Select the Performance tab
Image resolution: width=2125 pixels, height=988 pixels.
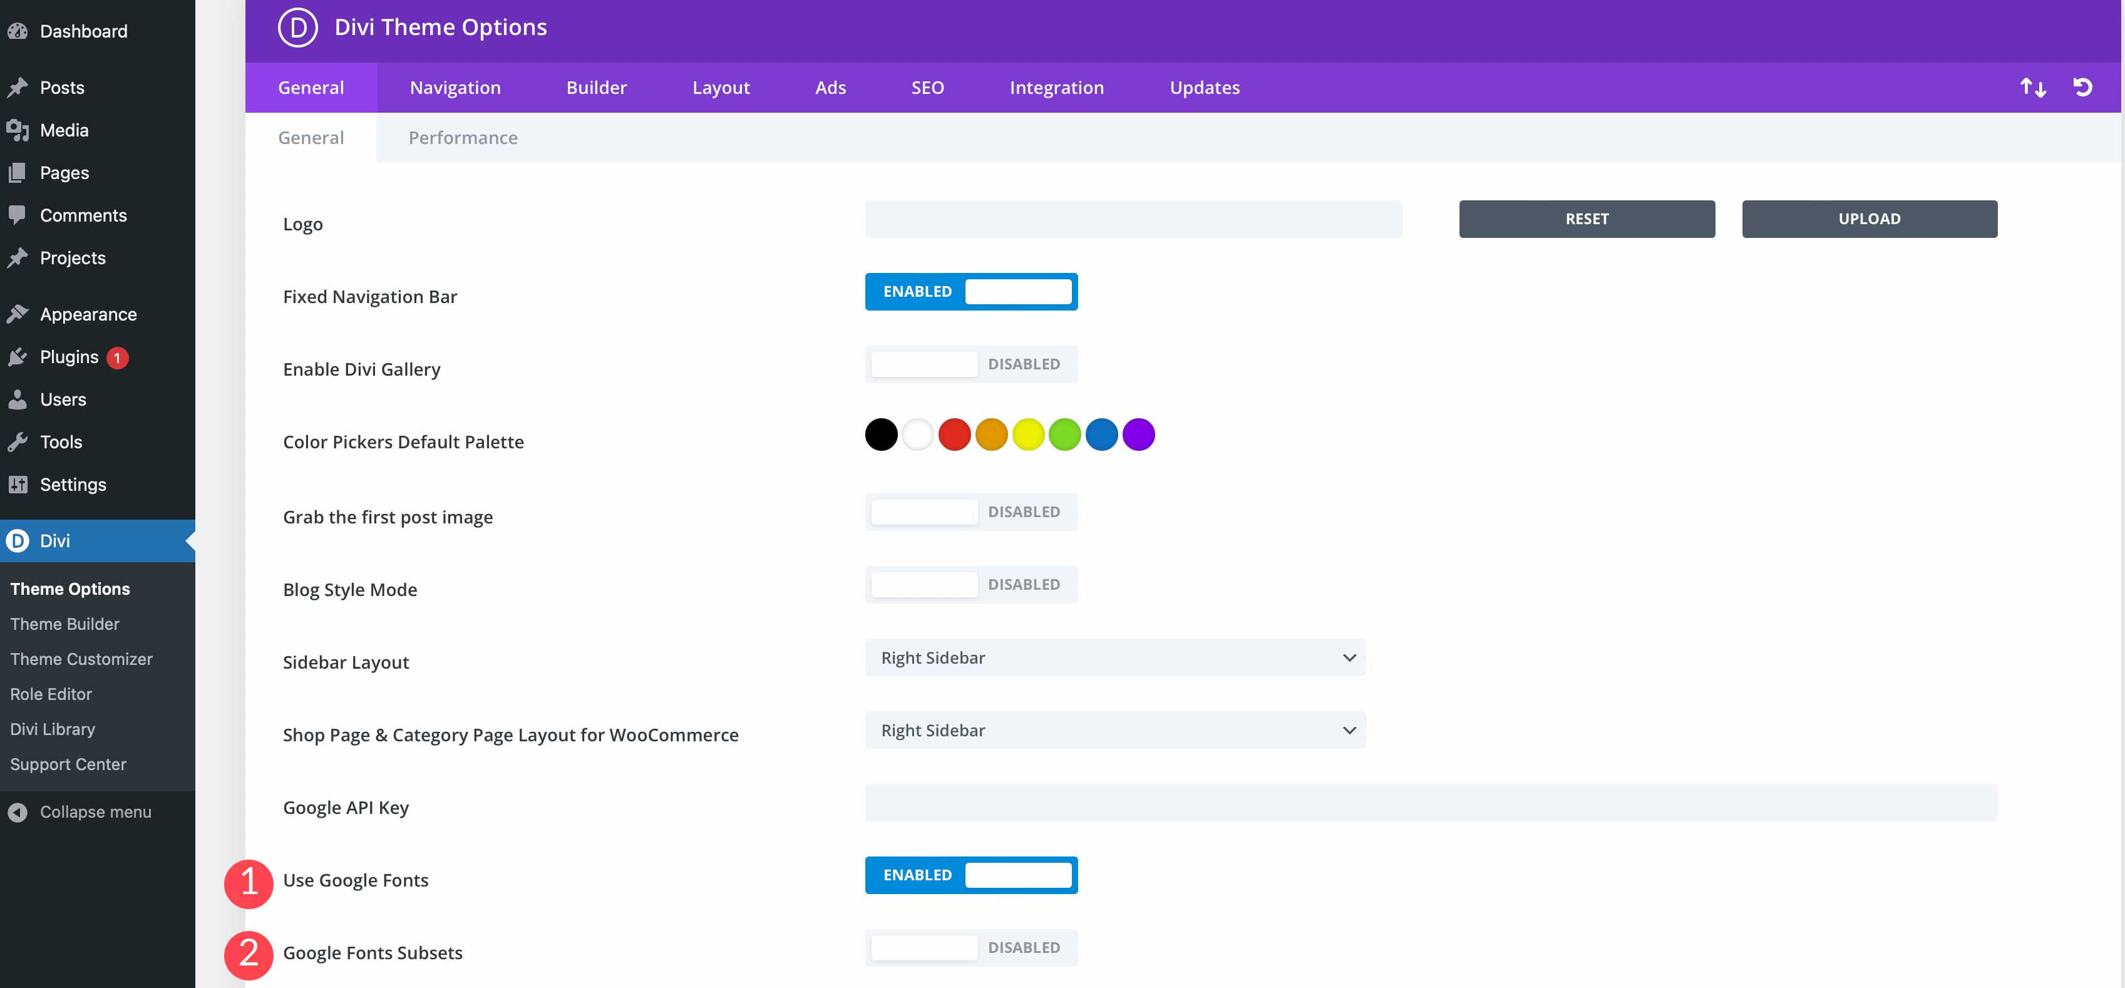point(463,137)
